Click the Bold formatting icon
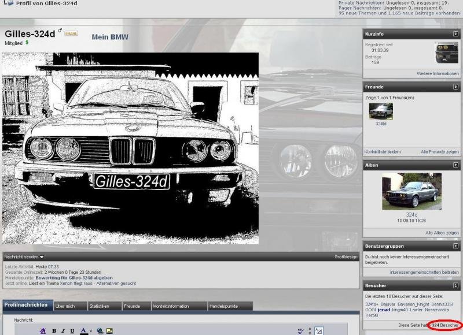The height and width of the screenshot is (335, 463). click(54, 331)
